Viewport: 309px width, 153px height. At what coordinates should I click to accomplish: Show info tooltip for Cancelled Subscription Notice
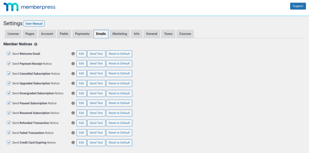pos(73,73)
